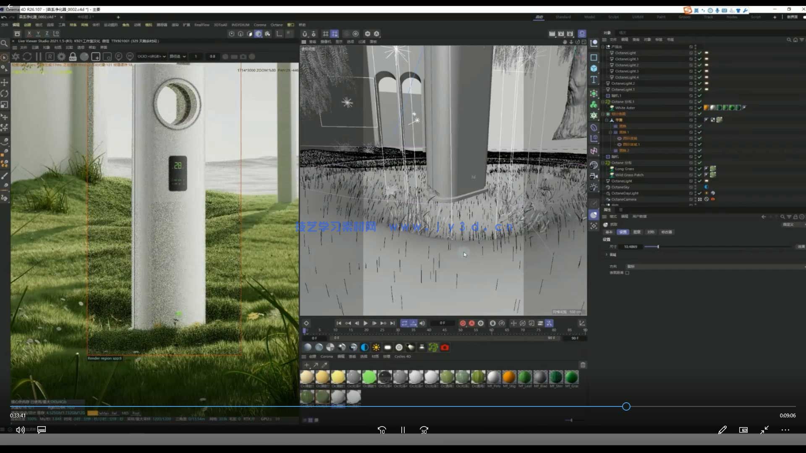Click the Move tool in left toolbar
This screenshot has height=453, width=806.
point(5,82)
